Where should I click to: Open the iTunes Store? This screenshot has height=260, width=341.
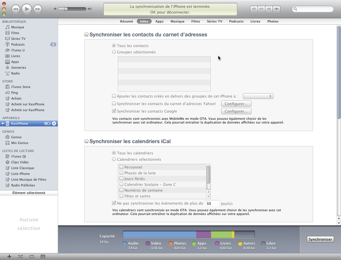[21, 87]
